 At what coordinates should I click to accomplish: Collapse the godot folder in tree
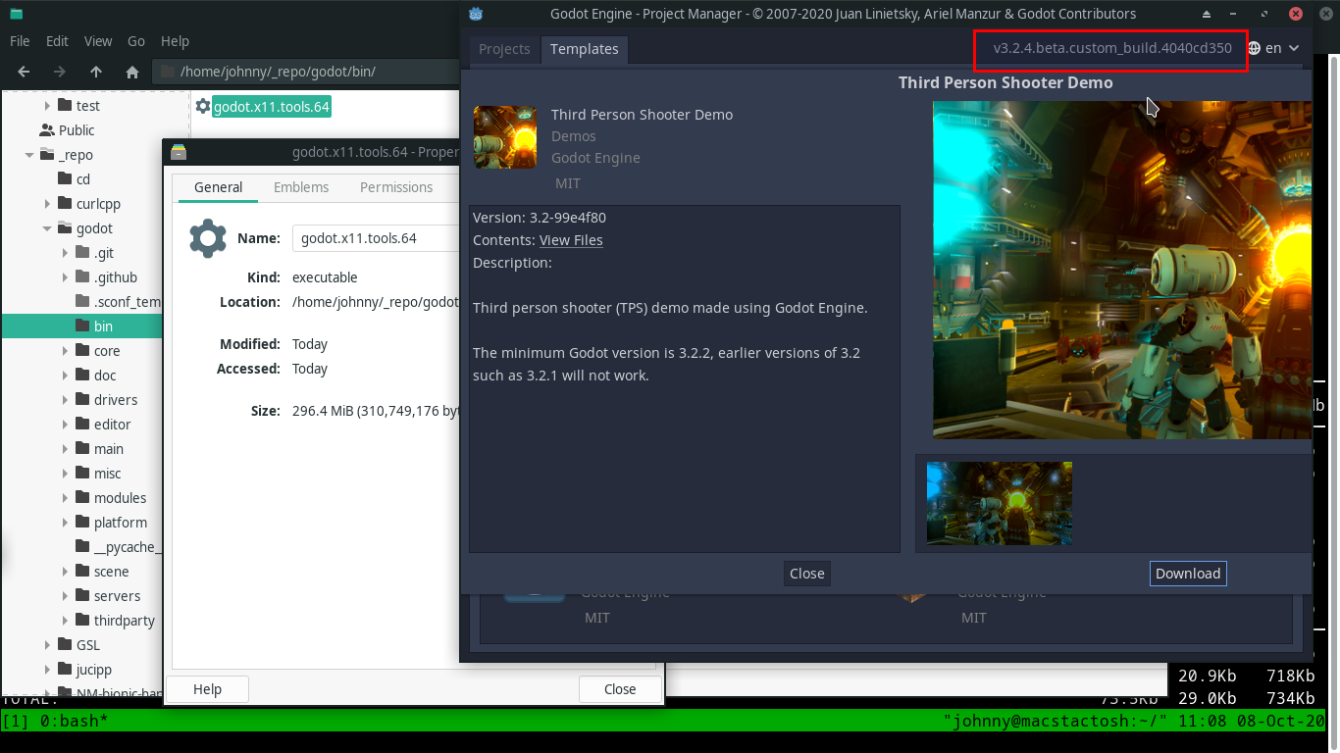click(47, 228)
